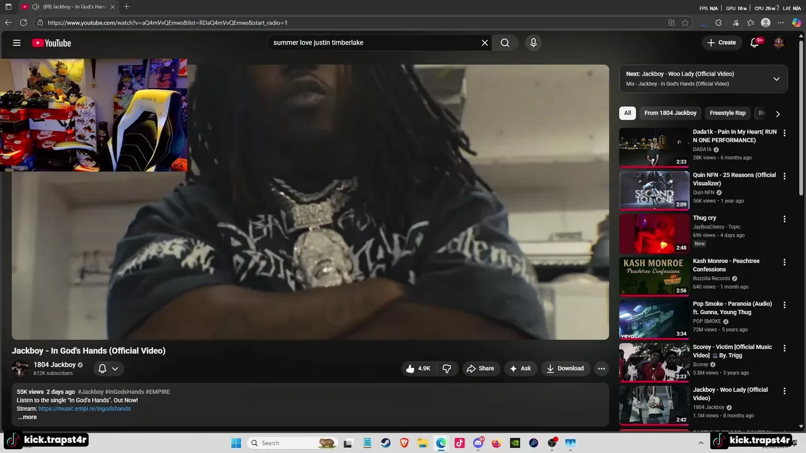The height and width of the screenshot is (453, 806).
Task: Start voice search with the microphone
Action: pos(533,43)
